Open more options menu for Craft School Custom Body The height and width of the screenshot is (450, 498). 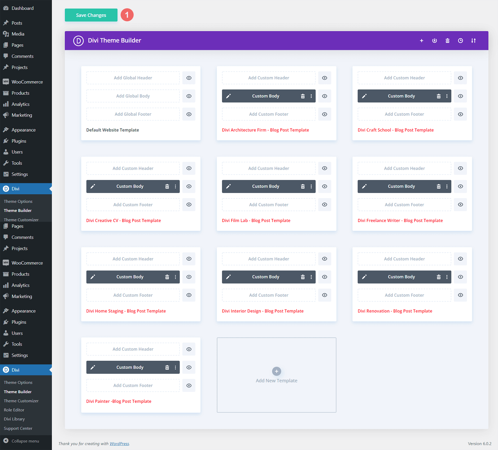coord(447,96)
